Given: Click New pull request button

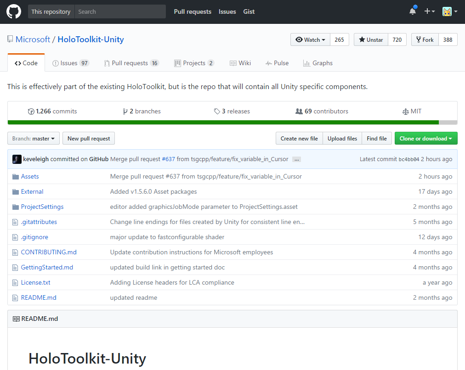Looking at the screenshot, I should pyautogui.click(x=89, y=138).
